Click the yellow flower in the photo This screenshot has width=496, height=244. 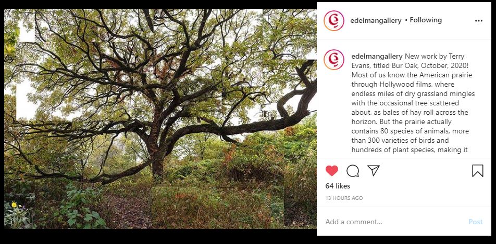14,205
